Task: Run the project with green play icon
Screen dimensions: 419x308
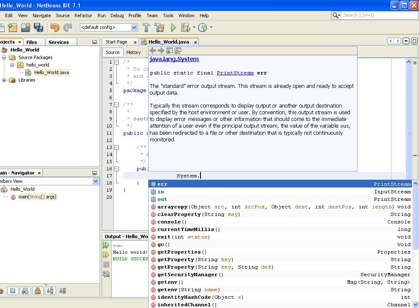Action: [173, 28]
